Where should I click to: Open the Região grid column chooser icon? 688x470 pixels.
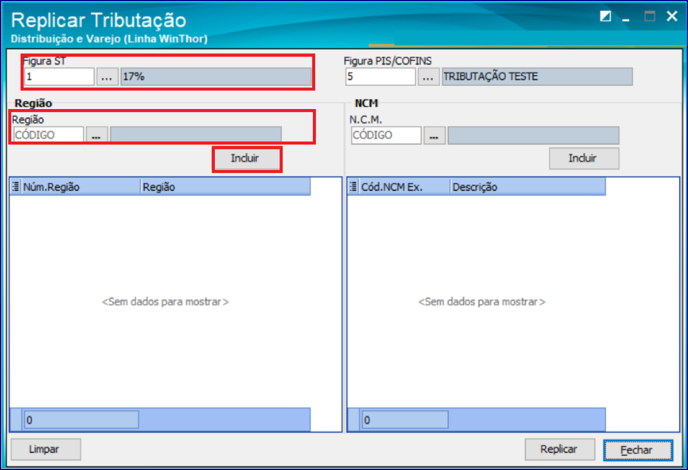tap(15, 187)
